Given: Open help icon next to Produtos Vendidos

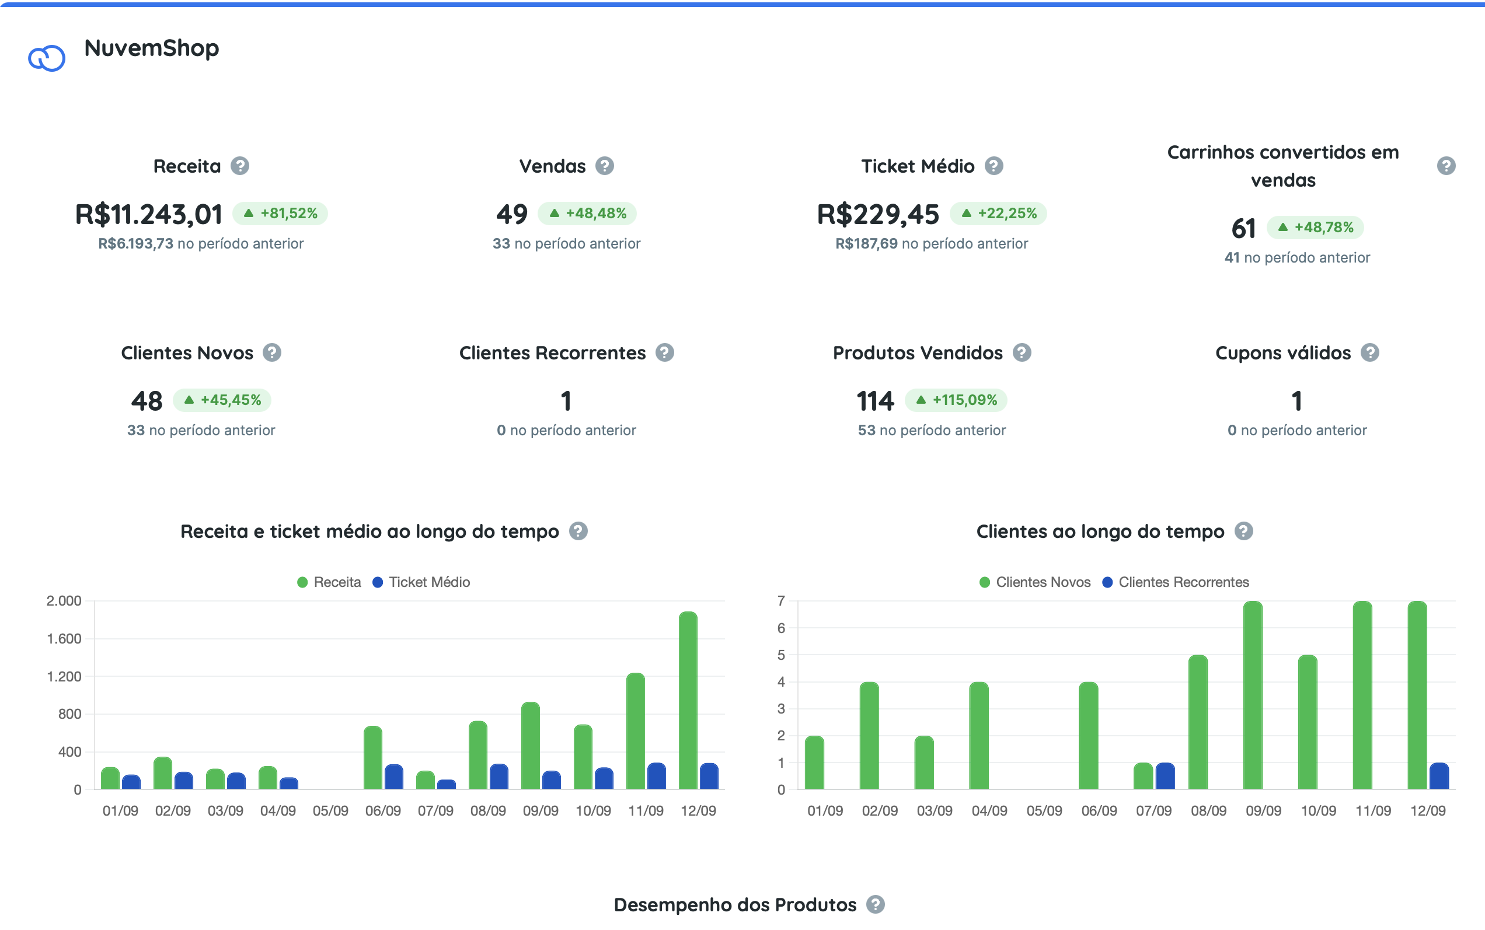Looking at the screenshot, I should tap(1022, 353).
